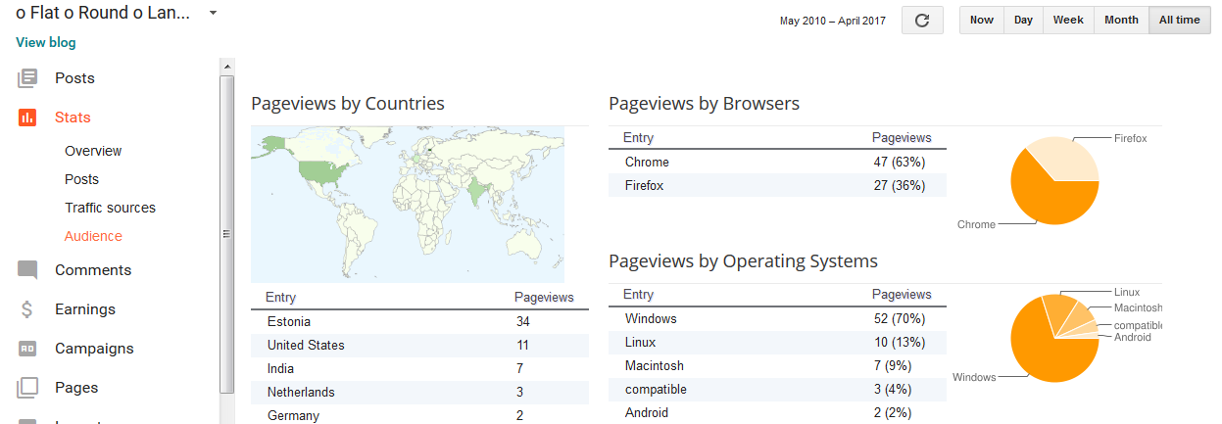Open the Overview stats page
Viewport: 1222px width, 424px height.
tap(93, 151)
